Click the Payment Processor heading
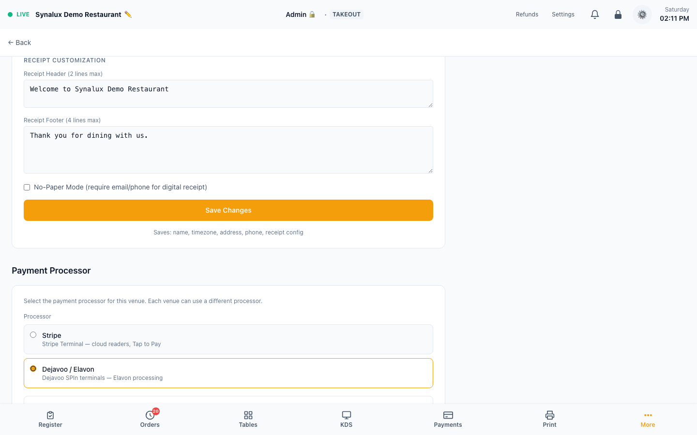The height and width of the screenshot is (435, 697). tap(51, 271)
